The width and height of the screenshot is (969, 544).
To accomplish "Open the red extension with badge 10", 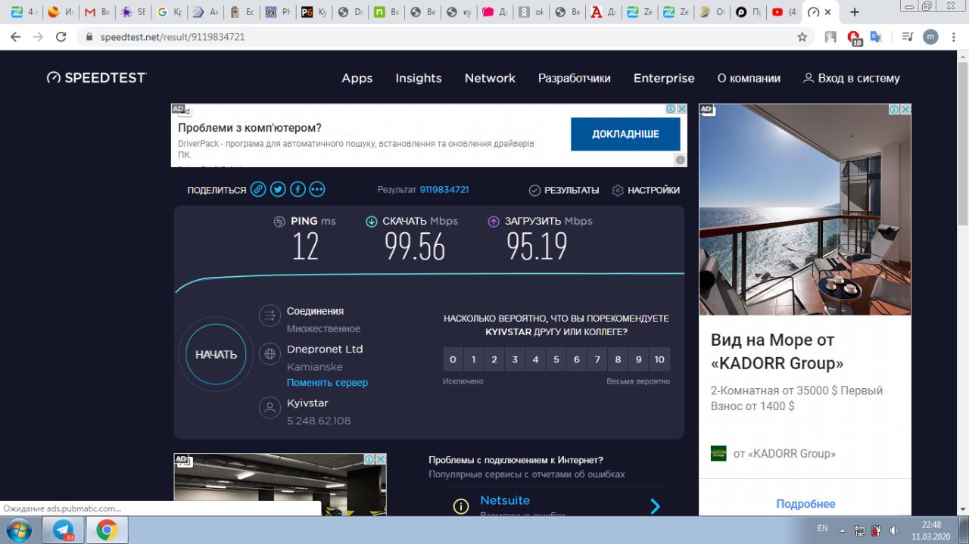I will click(x=854, y=37).
